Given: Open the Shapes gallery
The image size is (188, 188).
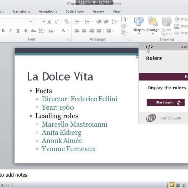Looking at the screenshot, I should (x=139, y=26).
